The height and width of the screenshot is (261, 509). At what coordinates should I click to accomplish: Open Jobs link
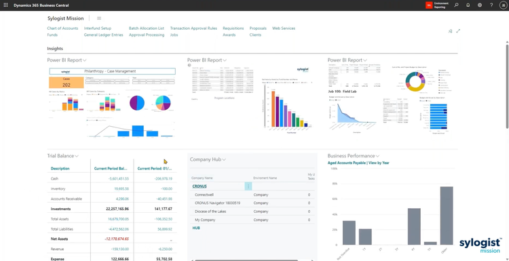coord(174,35)
